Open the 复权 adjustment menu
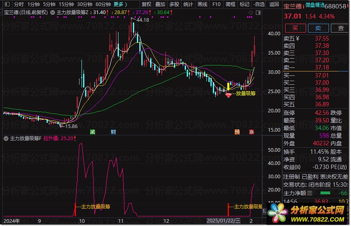This screenshot has height=226, width=351. [x=147, y=4]
